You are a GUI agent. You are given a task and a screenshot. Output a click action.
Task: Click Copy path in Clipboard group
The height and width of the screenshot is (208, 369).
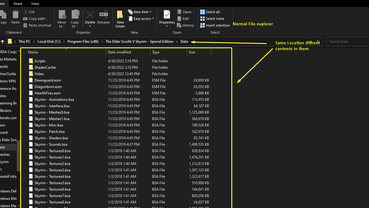(x=34, y=19)
